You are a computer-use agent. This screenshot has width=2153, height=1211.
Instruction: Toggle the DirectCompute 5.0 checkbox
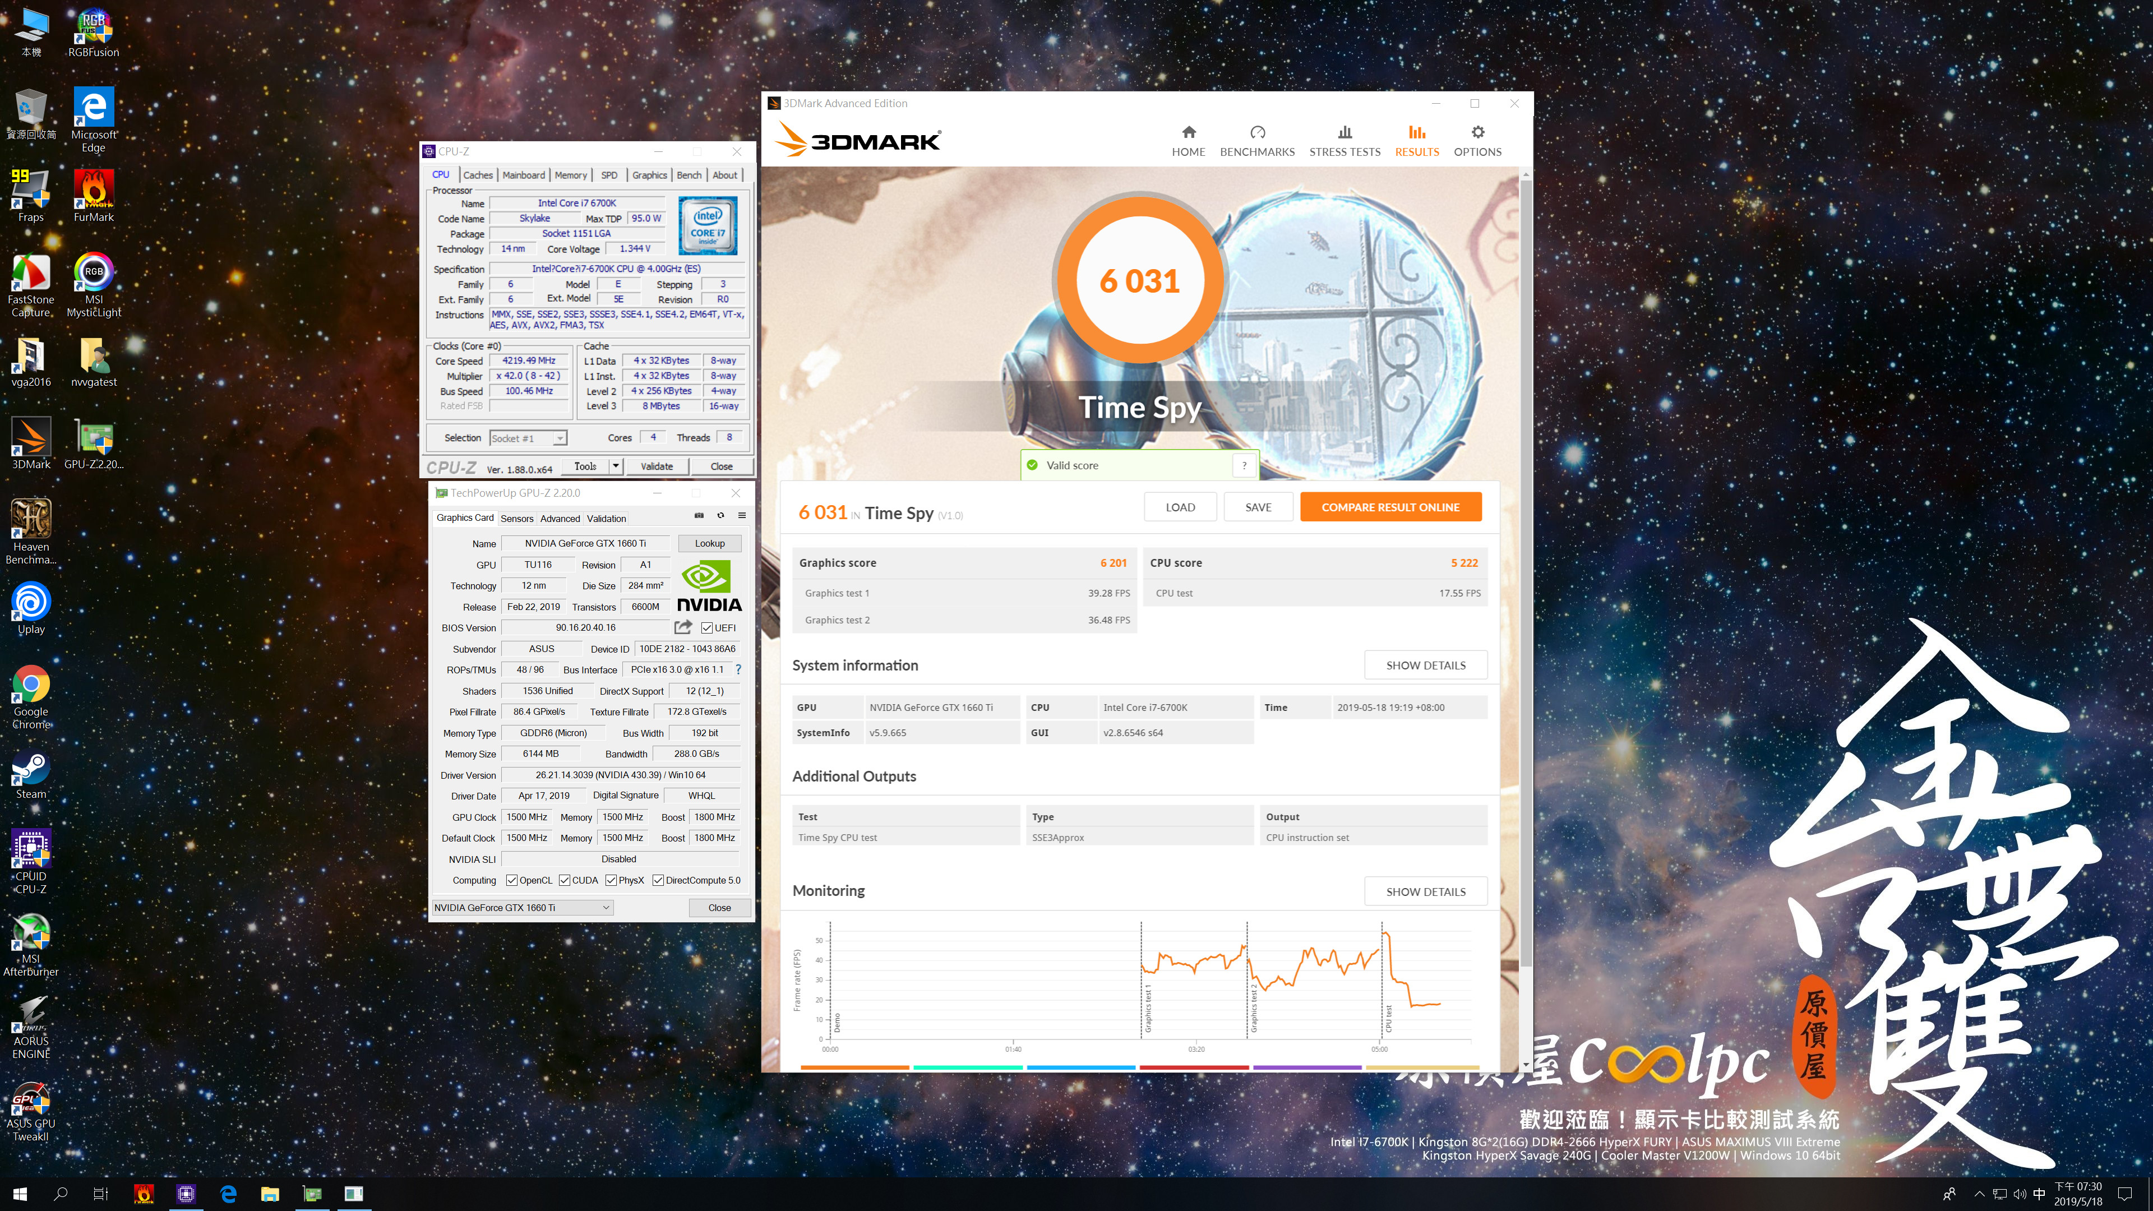pyautogui.click(x=659, y=880)
